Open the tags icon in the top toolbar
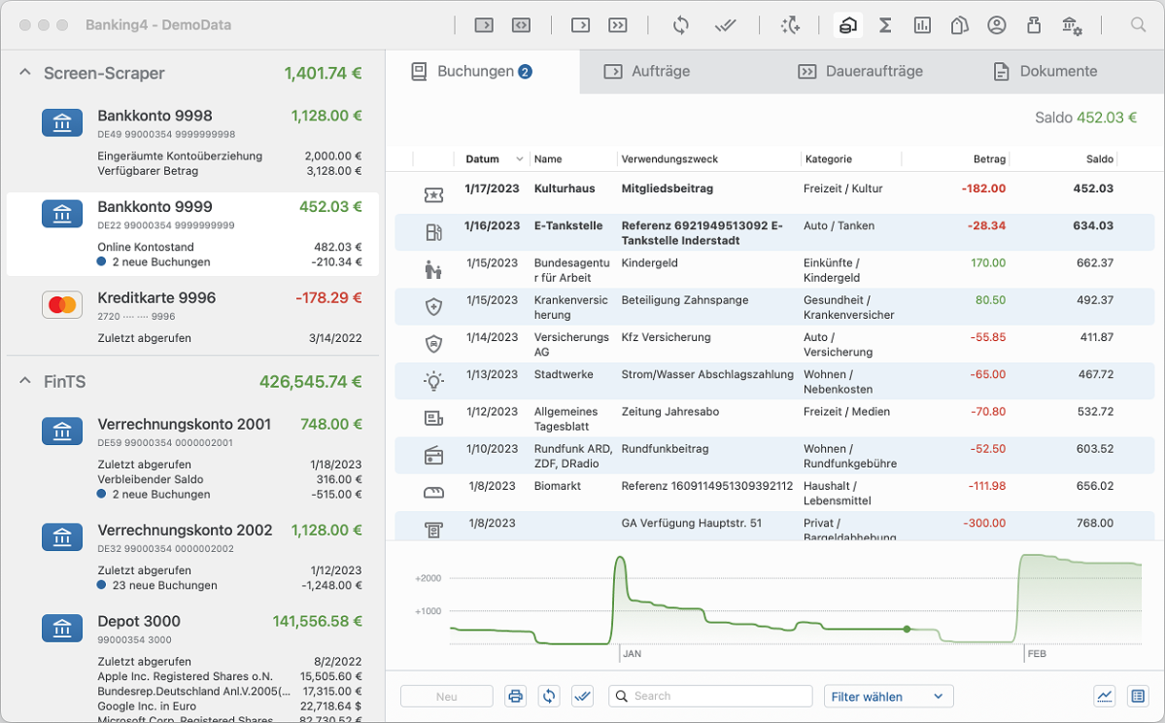This screenshot has width=1165, height=723. pyautogui.click(x=959, y=25)
